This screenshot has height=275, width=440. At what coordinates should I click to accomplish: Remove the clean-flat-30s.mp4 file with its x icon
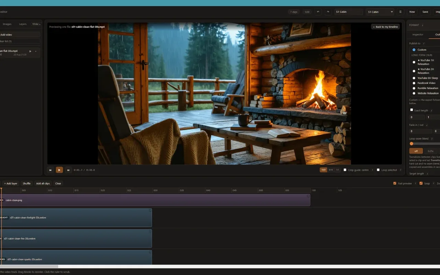pyautogui.click(x=36, y=51)
